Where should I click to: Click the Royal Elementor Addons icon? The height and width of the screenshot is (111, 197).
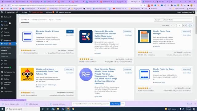click(86, 74)
